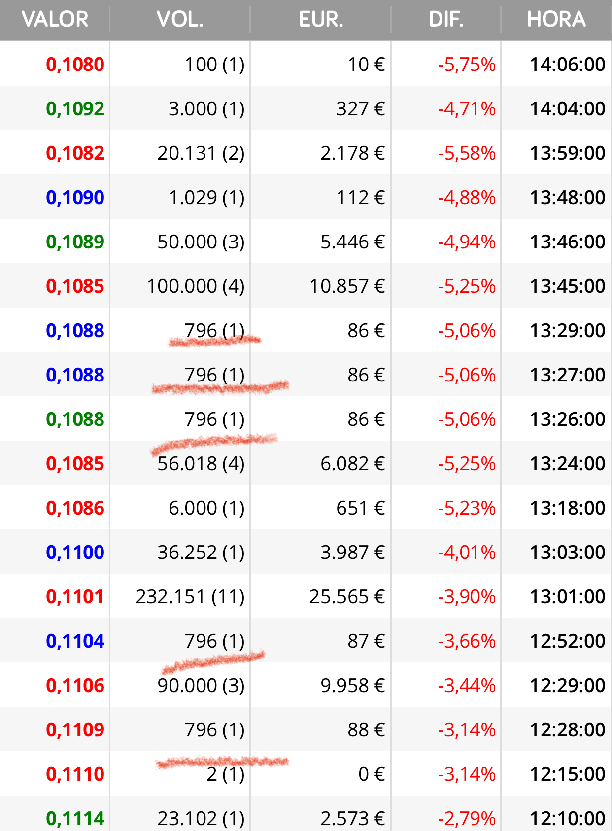Select volume 232.151 (11) cell
Screen dimensions: 612x831
(190, 597)
